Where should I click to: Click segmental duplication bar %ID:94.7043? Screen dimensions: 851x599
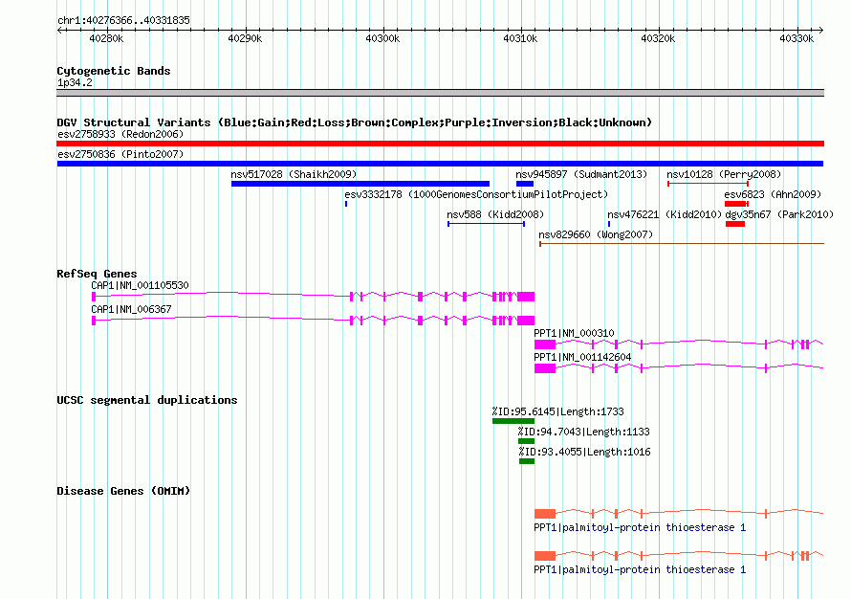pos(527,441)
